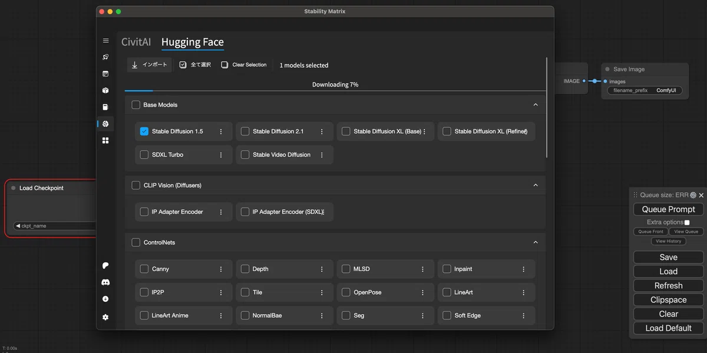Click the model list vertical scrollbar
707x353 pixels.
pos(547,107)
